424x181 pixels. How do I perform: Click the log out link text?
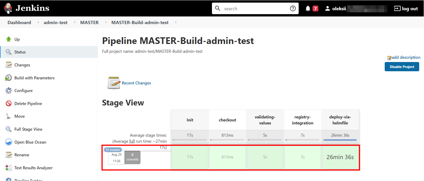410,9
